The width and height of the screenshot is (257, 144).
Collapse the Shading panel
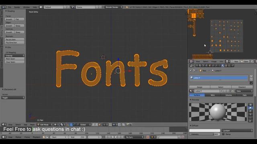10,11
